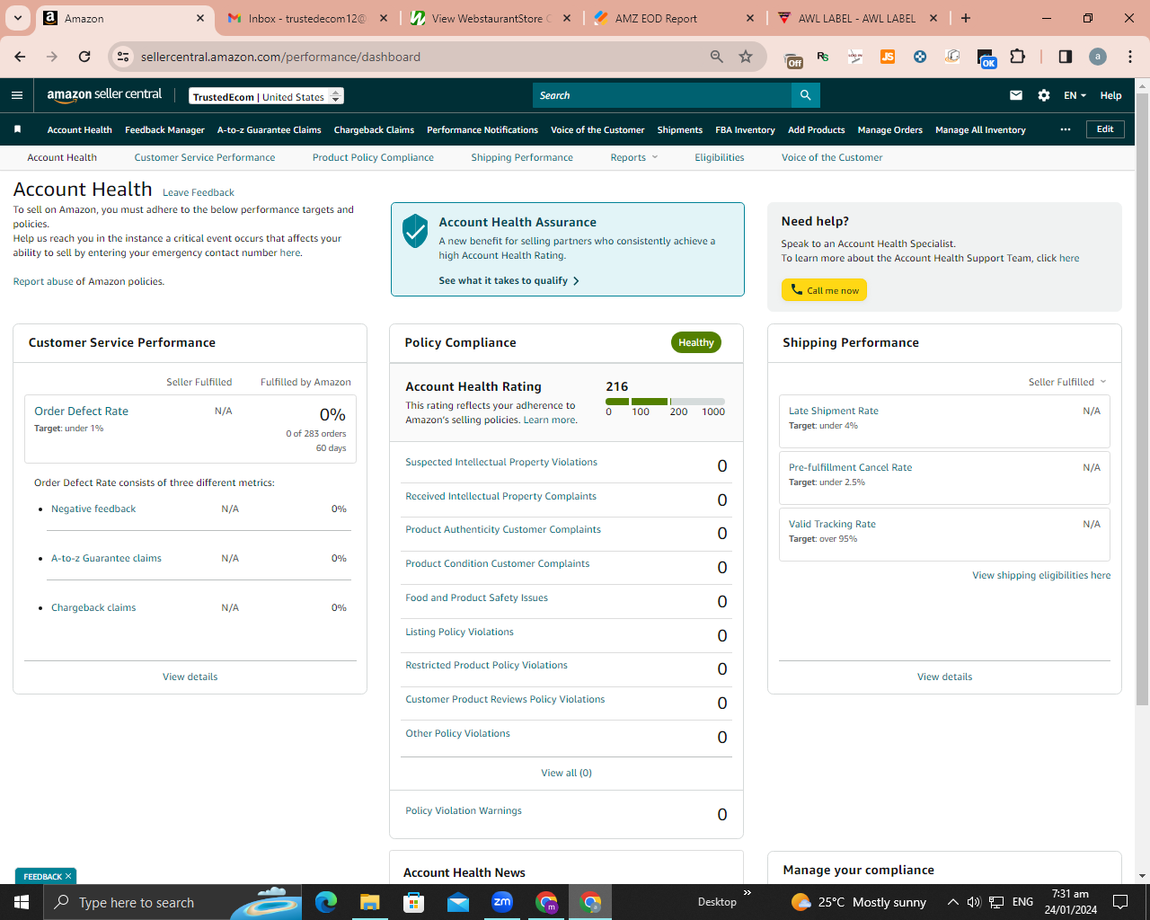The image size is (1150, 920).
Task: Open the Leave Feedback link
Action: point(199,192)
